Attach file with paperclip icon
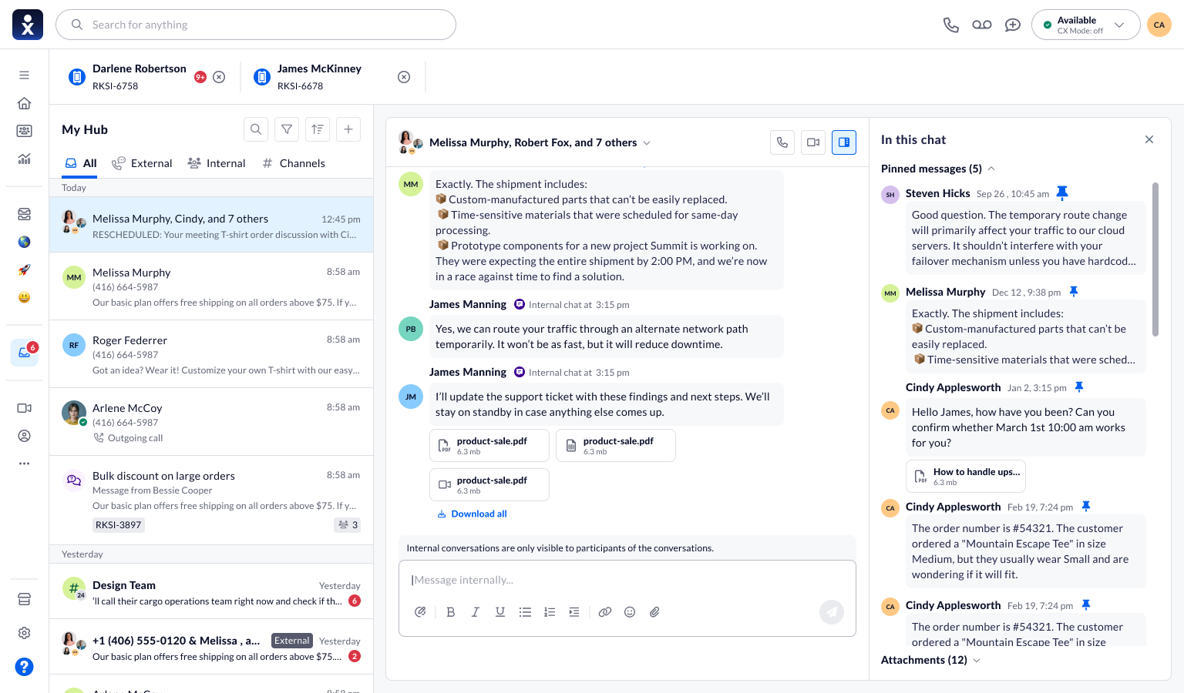This screenshot has width=1184, height=693. [654, 612]
